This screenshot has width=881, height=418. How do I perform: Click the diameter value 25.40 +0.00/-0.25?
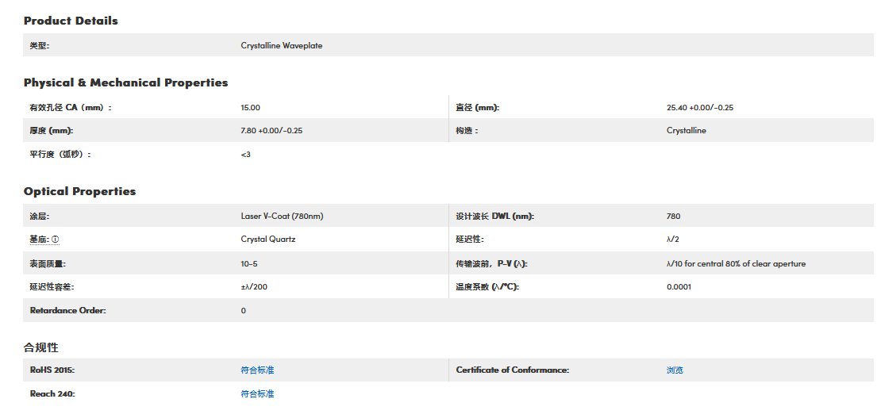point(699,108)
